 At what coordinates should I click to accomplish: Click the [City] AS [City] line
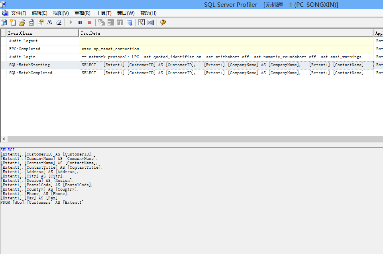point(33,176)
